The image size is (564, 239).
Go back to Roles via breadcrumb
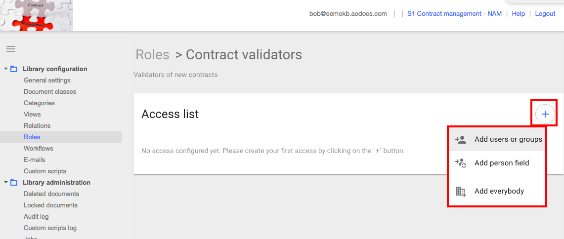pos(152,55)
